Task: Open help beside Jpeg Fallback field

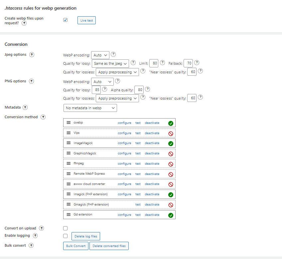Action: tap(197, 62)
